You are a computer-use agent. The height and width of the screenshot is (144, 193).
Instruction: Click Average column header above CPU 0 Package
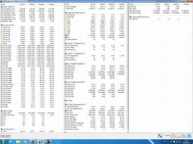coord(121,4)
